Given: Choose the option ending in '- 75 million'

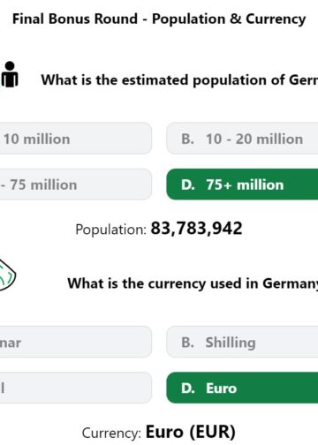Looking at the screenshot, I should point(76,185).
